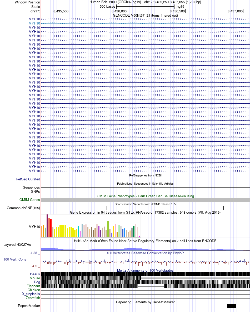Click the 'hg19' text beside the scale bar
The image size is (250, 312).
(x=181, y=7)
